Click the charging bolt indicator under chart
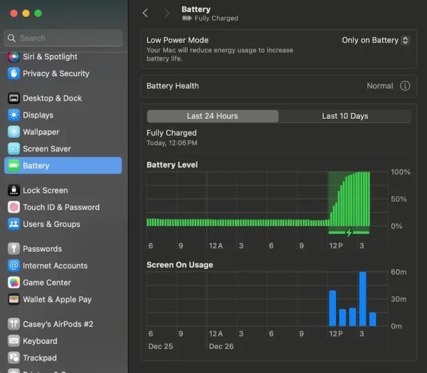The image size is (427, 373). [x=349, y=233]
